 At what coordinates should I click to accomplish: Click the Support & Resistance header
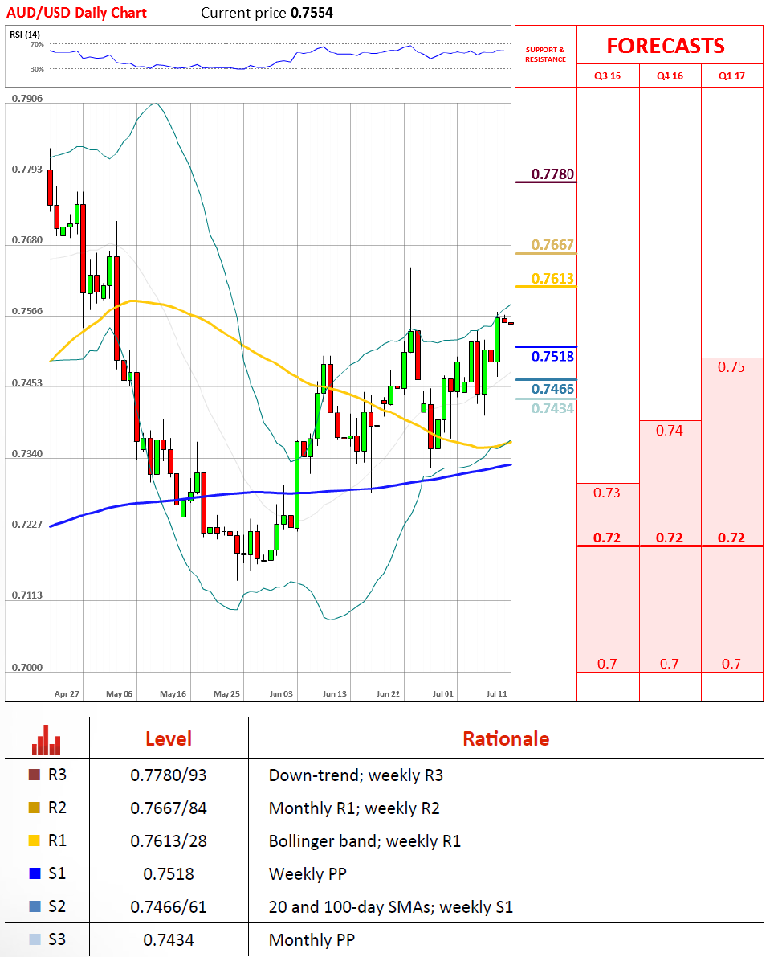click(546, 55)
